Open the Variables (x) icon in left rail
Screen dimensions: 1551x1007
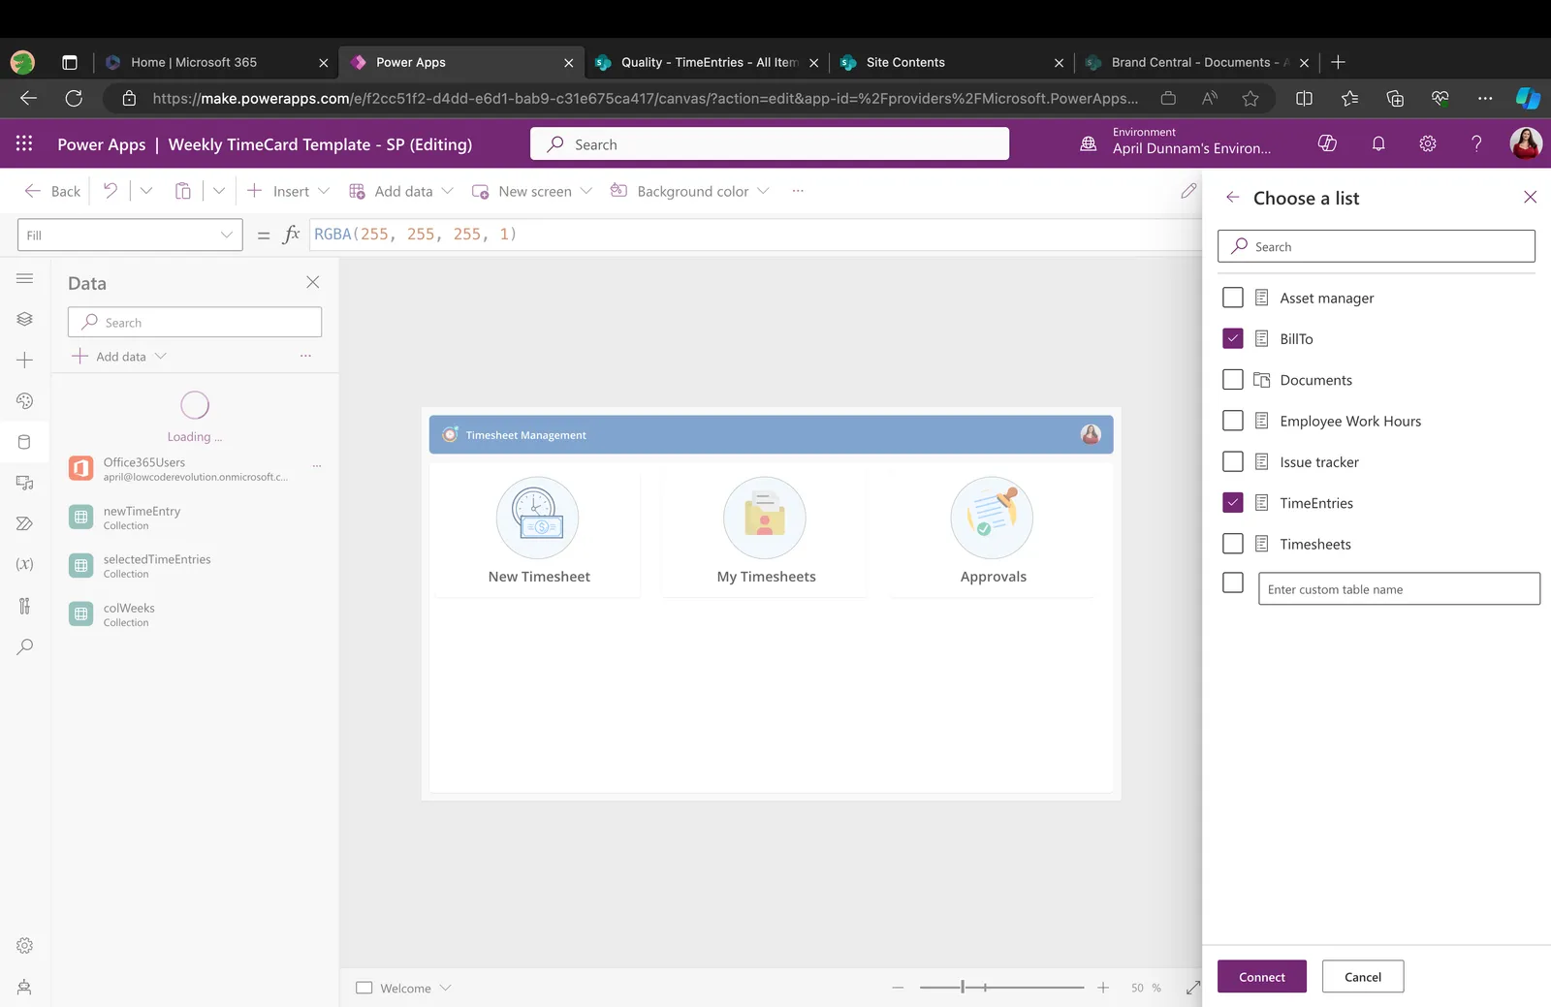[25, 564]
